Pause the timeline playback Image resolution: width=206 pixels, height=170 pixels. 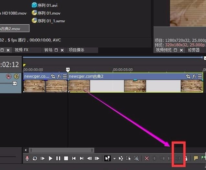[58, 158]
